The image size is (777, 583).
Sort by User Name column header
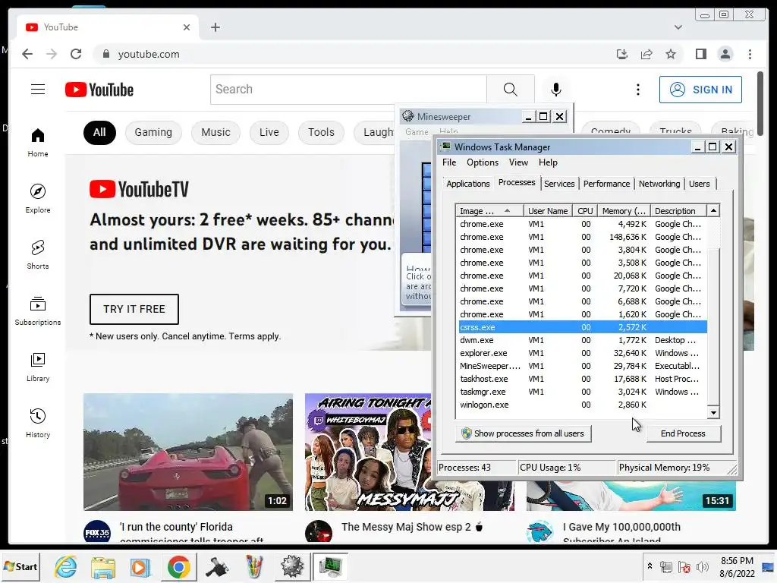coord(548,211)
